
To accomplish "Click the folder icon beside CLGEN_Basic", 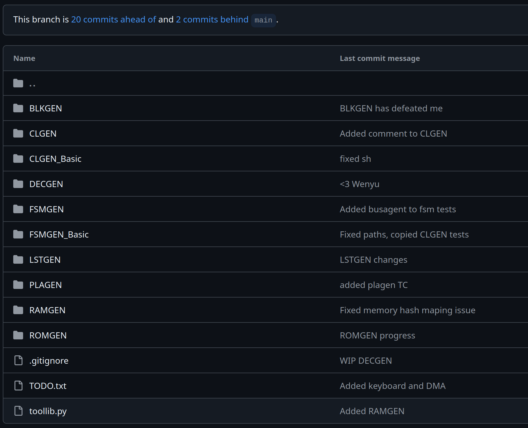I will point(18,159).
